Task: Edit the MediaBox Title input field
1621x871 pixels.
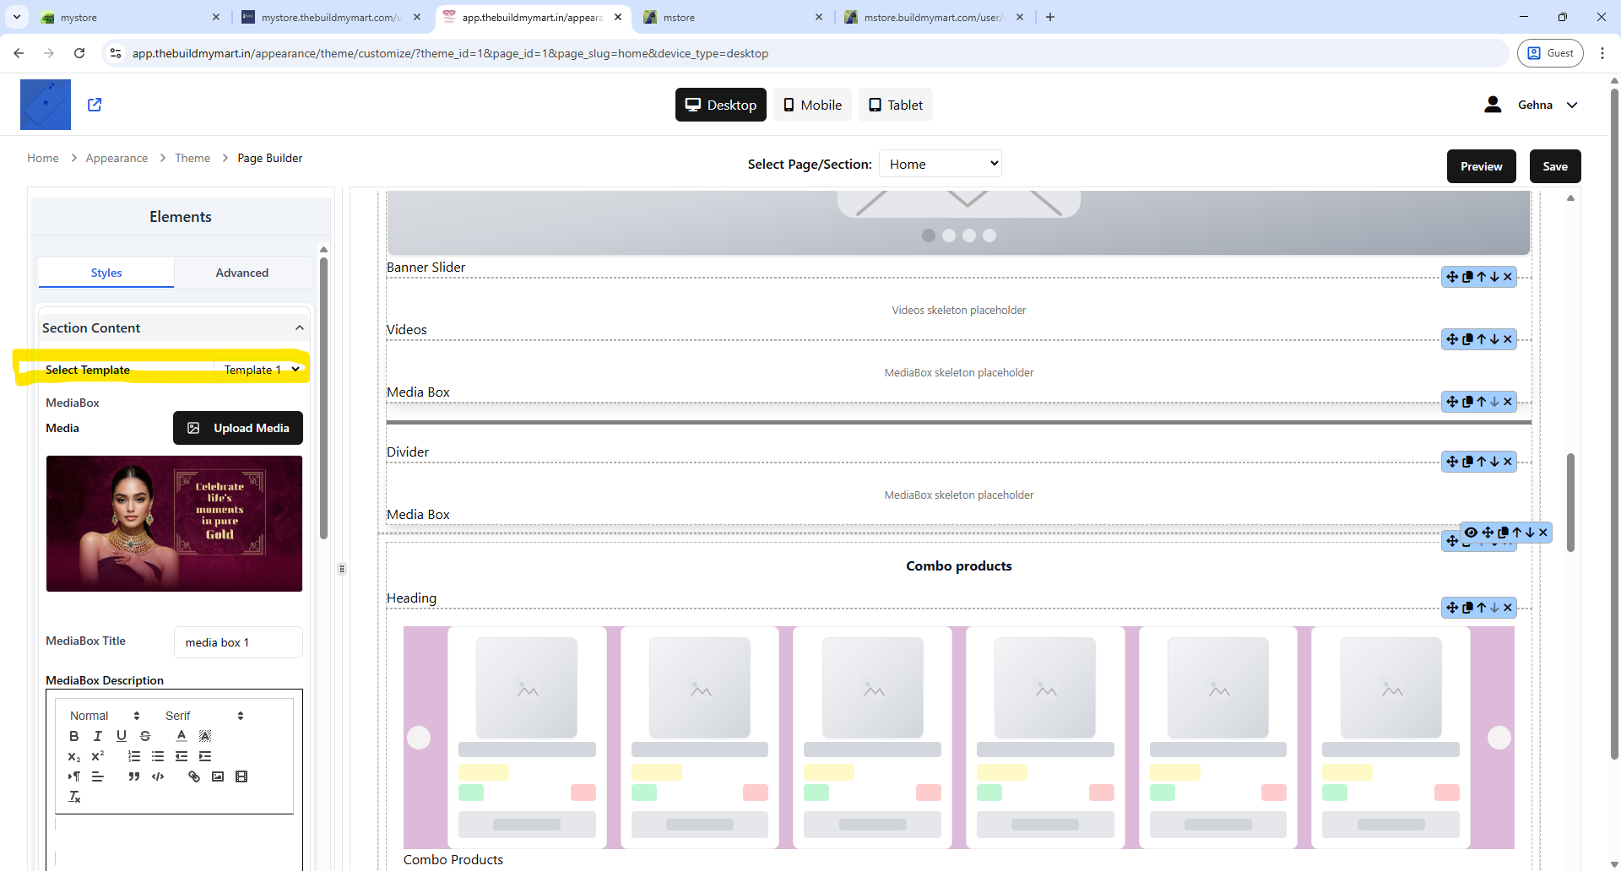Action: 238,642
